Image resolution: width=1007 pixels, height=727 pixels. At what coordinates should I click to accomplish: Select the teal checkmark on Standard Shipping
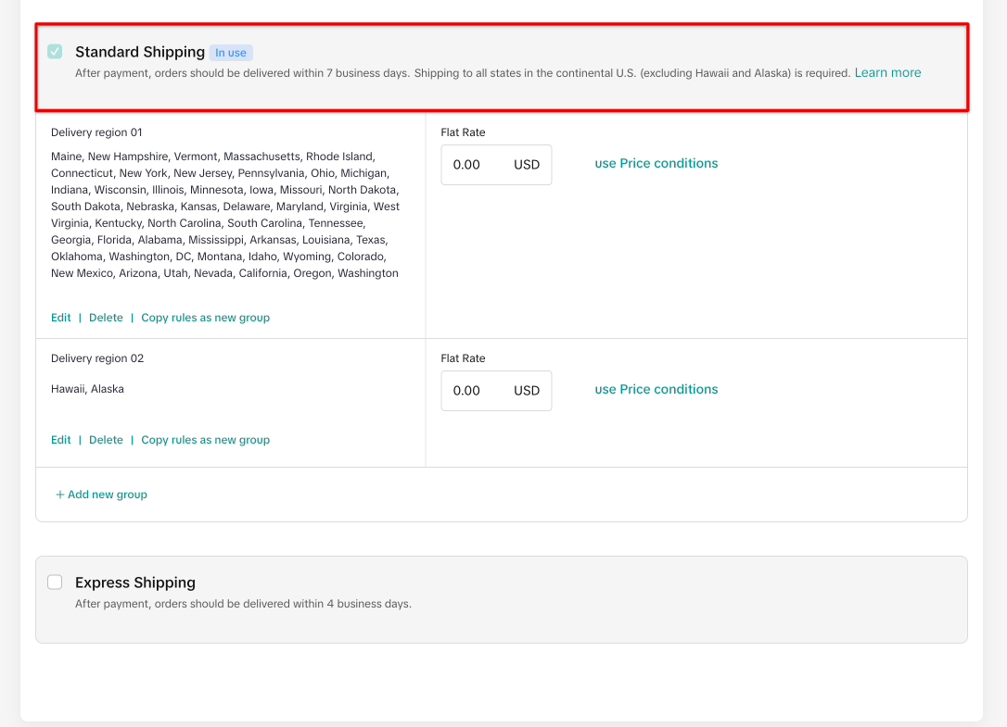(x=55, y=51)
